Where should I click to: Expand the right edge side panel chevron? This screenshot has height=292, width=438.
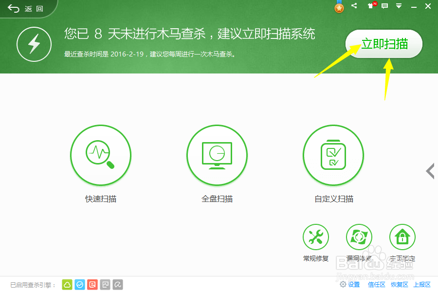(x=431, y=171)
